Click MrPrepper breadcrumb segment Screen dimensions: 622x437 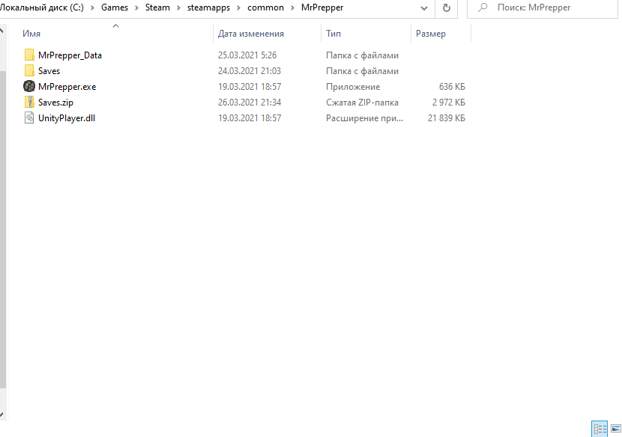coord(322,7)
